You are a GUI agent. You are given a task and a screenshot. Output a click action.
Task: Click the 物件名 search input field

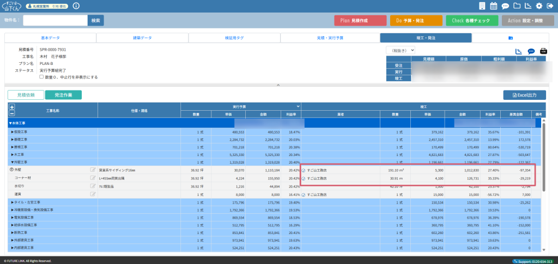pos(55,20)
